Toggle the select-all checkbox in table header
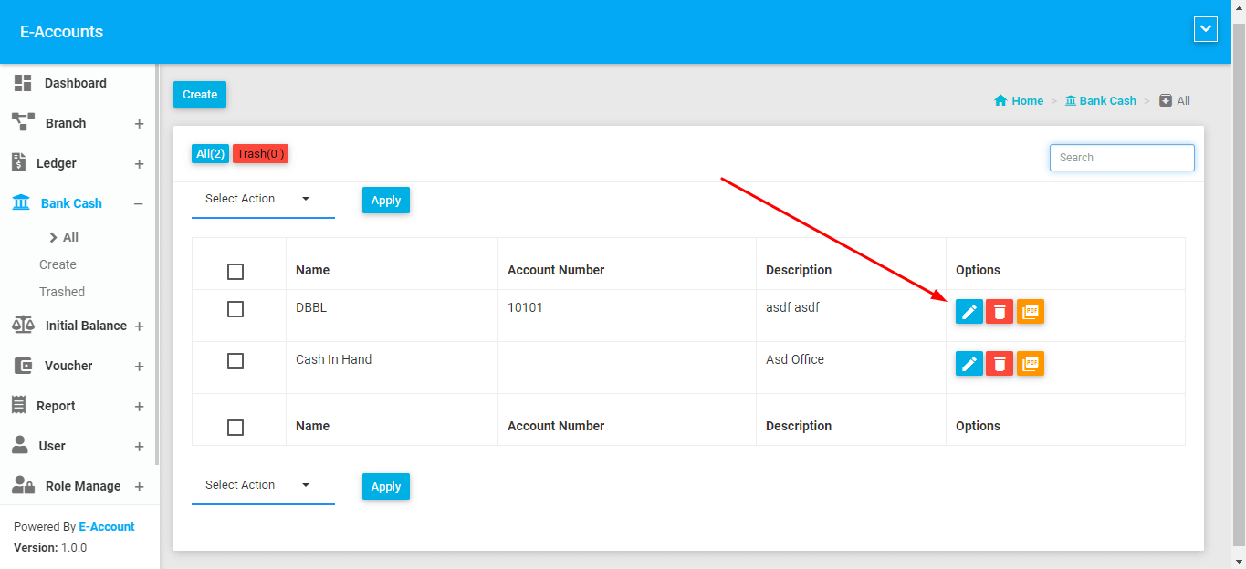Image resolution: width=1246 pixels, height=569 pixels. pyautogui.click(x=236, y=272)
